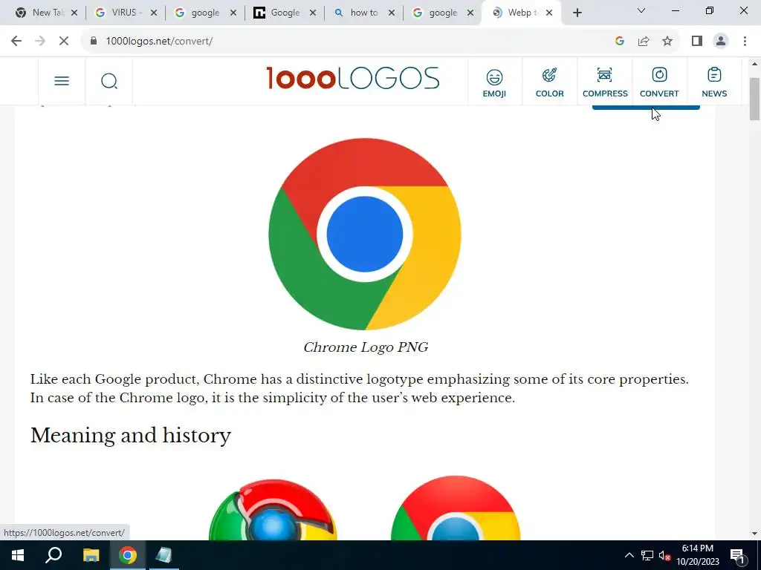Image resolution: width=761 pixels, height=570 pixels.
Task: View site information lock icon
Action: [94, 42]
